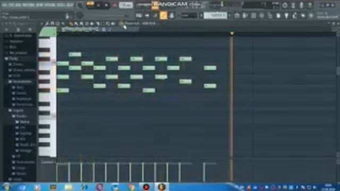The image size is (340, 191).
Task: Open the piano roll options menu arrow
Action: [x=42, y=23]
